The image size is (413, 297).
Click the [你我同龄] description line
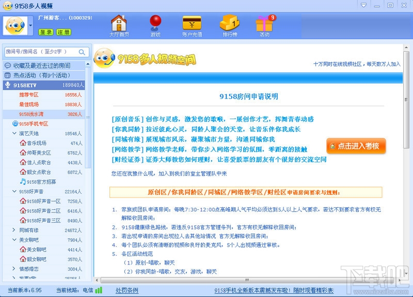click(206, 129)
